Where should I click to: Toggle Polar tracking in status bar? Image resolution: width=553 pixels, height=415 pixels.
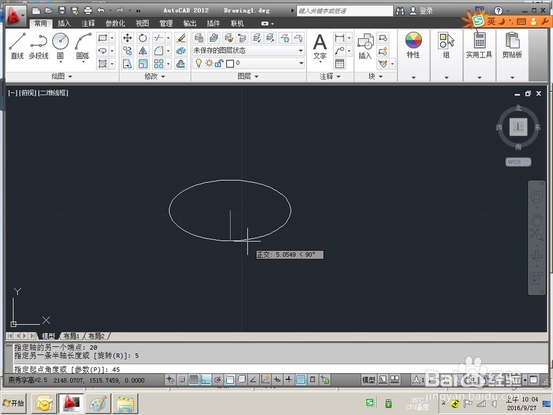[217, 380]
